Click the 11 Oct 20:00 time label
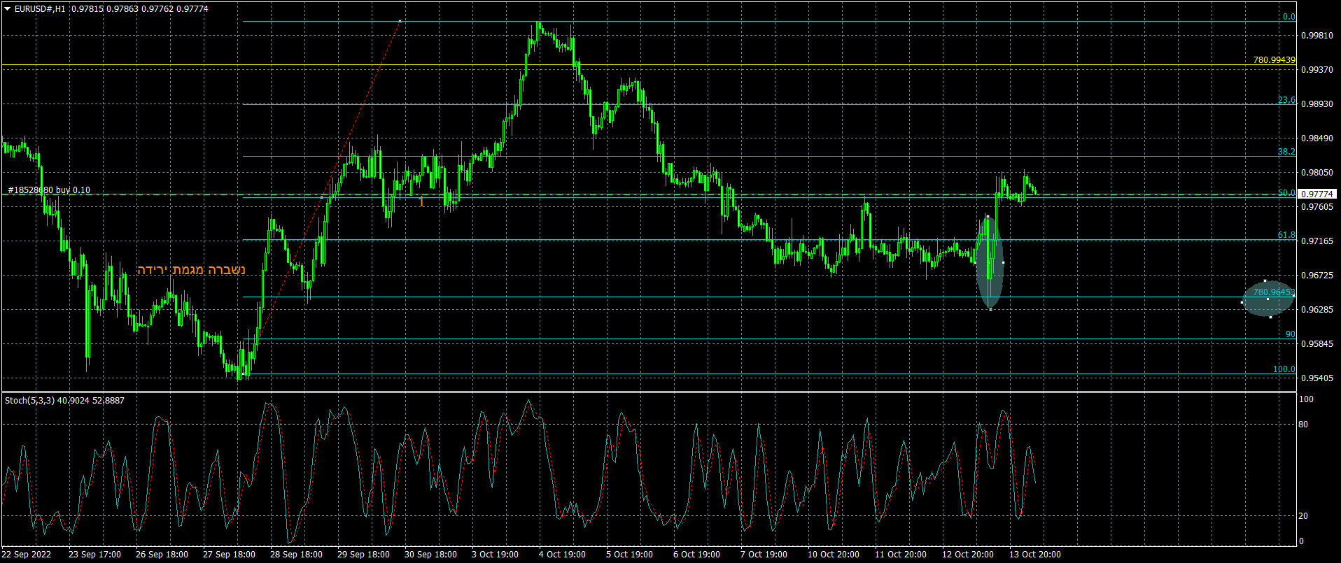The width and height of the screenshot is (1341, 563). pos(901,555)
